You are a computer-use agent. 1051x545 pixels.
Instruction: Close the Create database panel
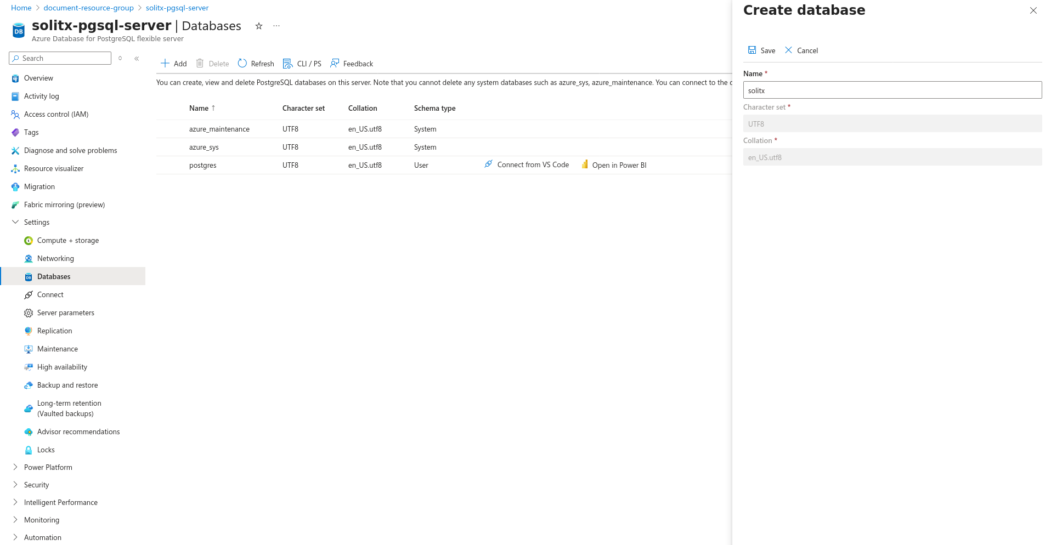[1033, 10]
